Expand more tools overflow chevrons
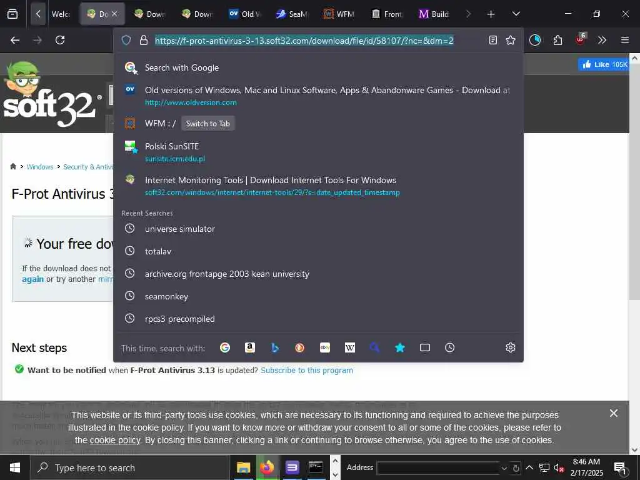The image size is (640, 480). point(602,40)
